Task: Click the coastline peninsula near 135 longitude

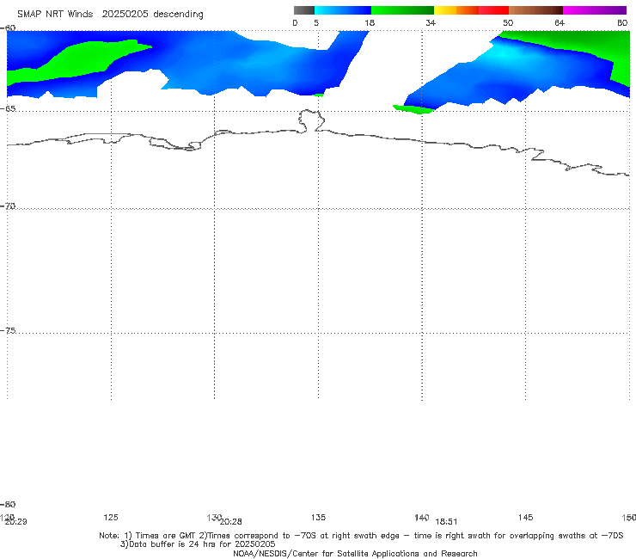Action: point(311,120)
